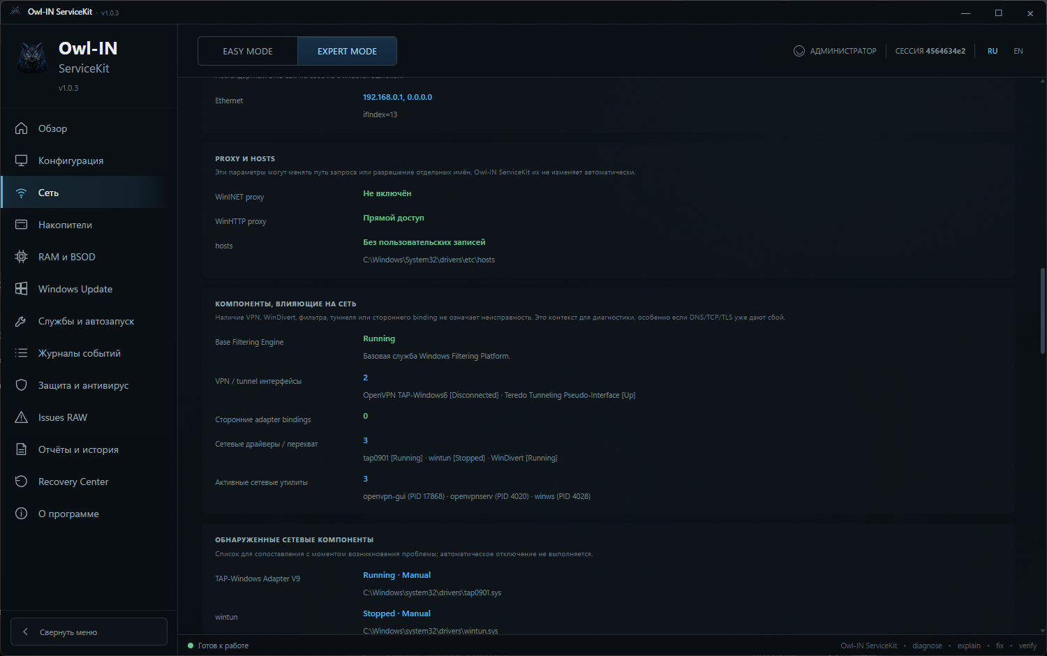Viewport: 1047px width, 656px height.
Task: Click verify in the status bar
Action: (x=1027, y=646)
